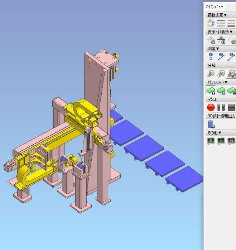Expand the 属性変更 section header
236x250 pixels.
217,15
